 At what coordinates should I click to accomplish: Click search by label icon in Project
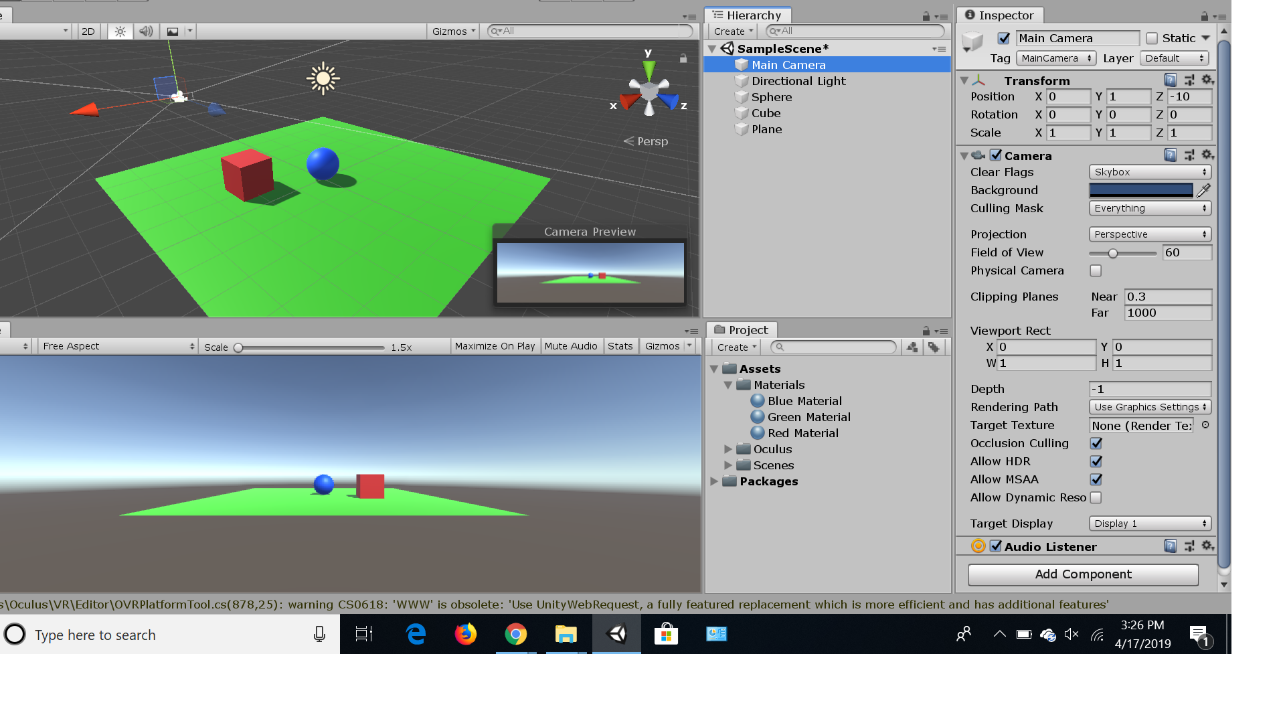click(x=934, y=347)
